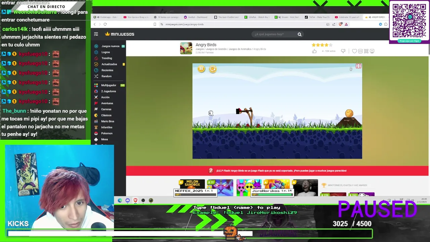
Task: Open Aventuras category
Action: pyautogui.click(x=107, y=104)
